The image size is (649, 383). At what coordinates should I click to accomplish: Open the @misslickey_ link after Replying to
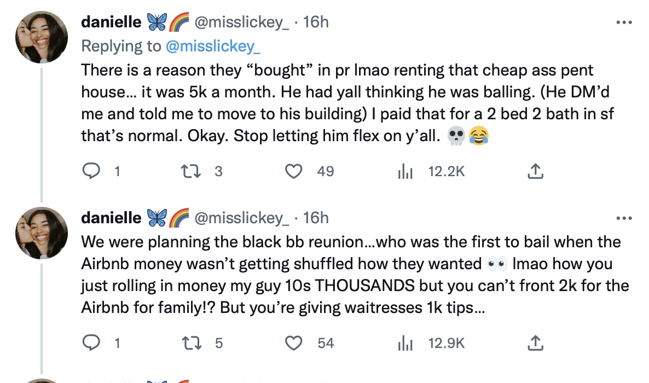coord(213,46)
